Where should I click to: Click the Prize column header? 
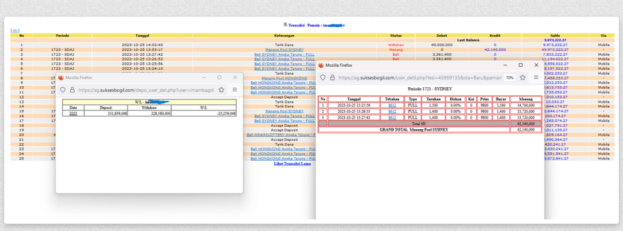click(484, 99)
